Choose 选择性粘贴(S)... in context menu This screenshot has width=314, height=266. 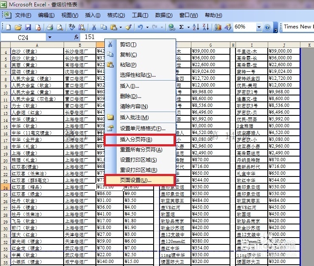[x=140, y=75]
